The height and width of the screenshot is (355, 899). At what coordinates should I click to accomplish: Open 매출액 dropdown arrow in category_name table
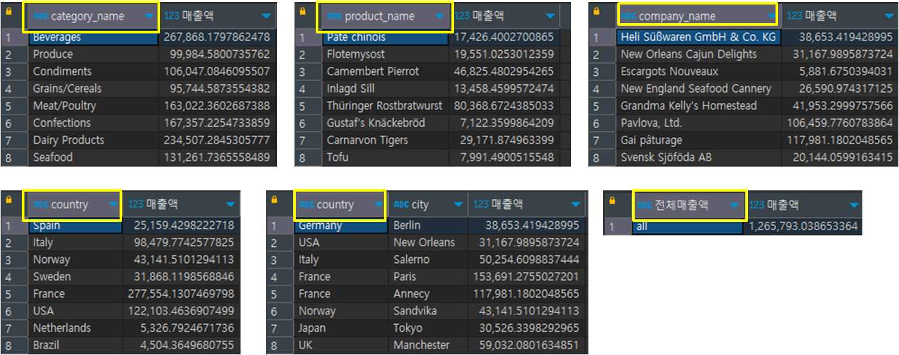[266, 17]
